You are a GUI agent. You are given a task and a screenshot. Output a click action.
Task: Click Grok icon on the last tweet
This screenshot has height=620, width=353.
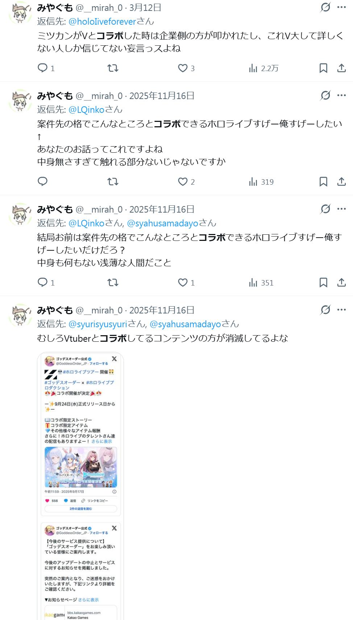coord(325,309)
